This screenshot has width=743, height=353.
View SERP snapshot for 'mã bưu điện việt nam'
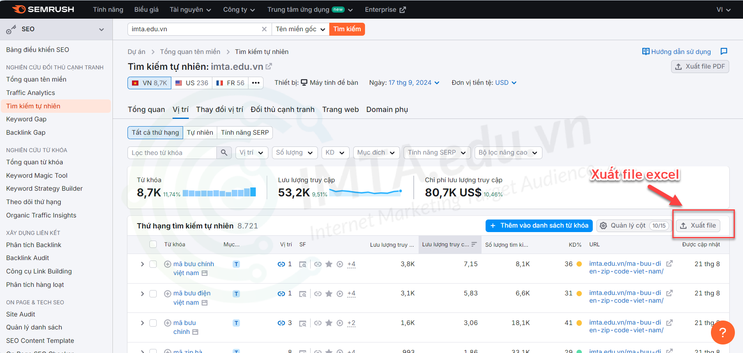[302, 294]
